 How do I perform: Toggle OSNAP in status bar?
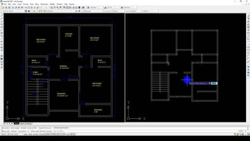click(x=47, y=134)
